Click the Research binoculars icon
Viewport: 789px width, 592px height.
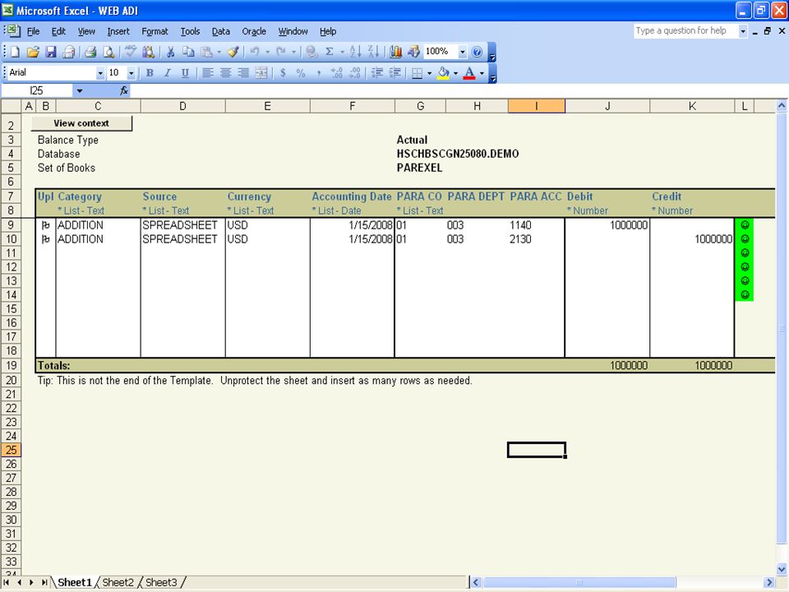149,52
